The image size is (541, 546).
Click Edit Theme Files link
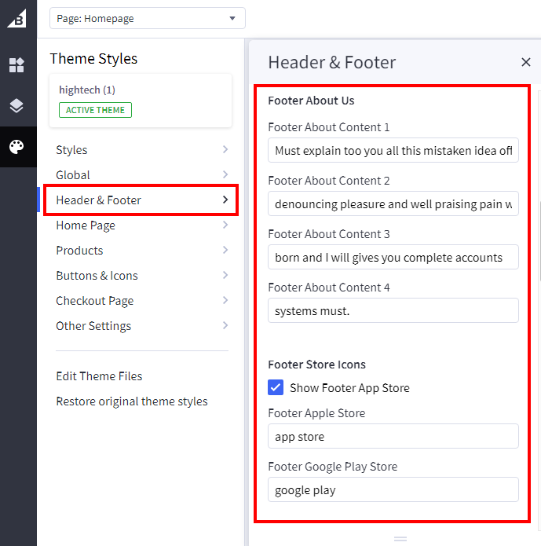[x=99, y=376]
